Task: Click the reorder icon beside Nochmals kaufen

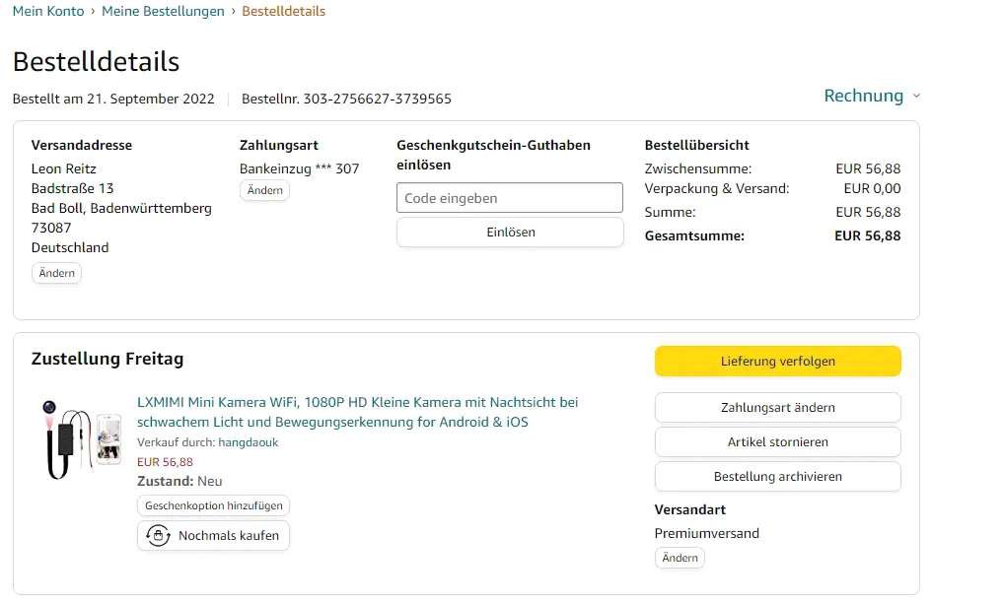Action: (x=158, y=536)
